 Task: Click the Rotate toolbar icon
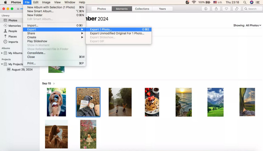click(x=237, y=9)
